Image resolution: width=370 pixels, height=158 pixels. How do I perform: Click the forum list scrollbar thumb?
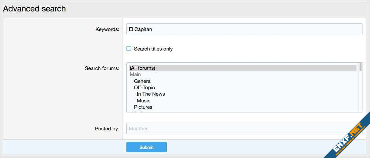(x=360, y=67)
